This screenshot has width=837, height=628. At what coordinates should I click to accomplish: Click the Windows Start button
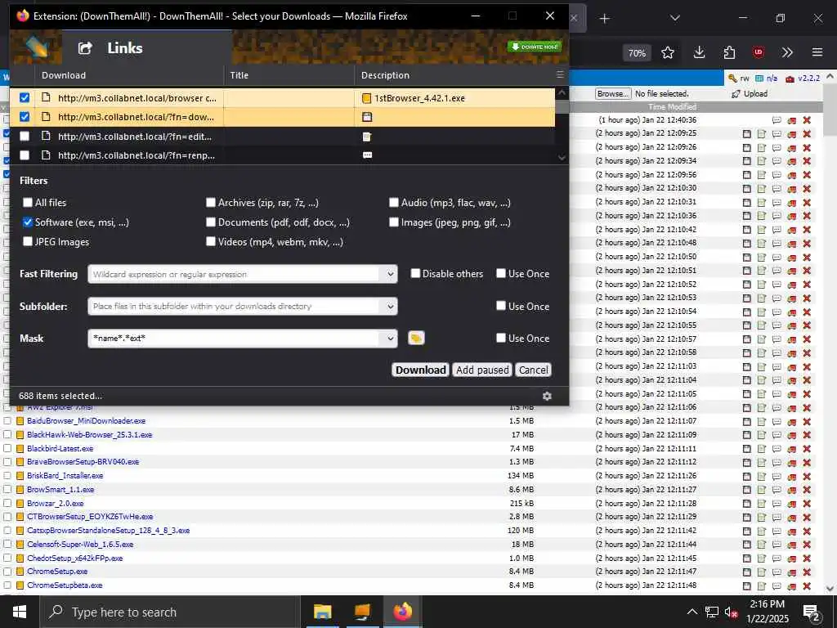[20, 612]
